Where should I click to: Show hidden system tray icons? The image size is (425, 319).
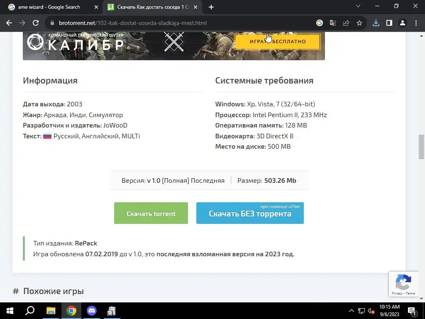[351, 311]
